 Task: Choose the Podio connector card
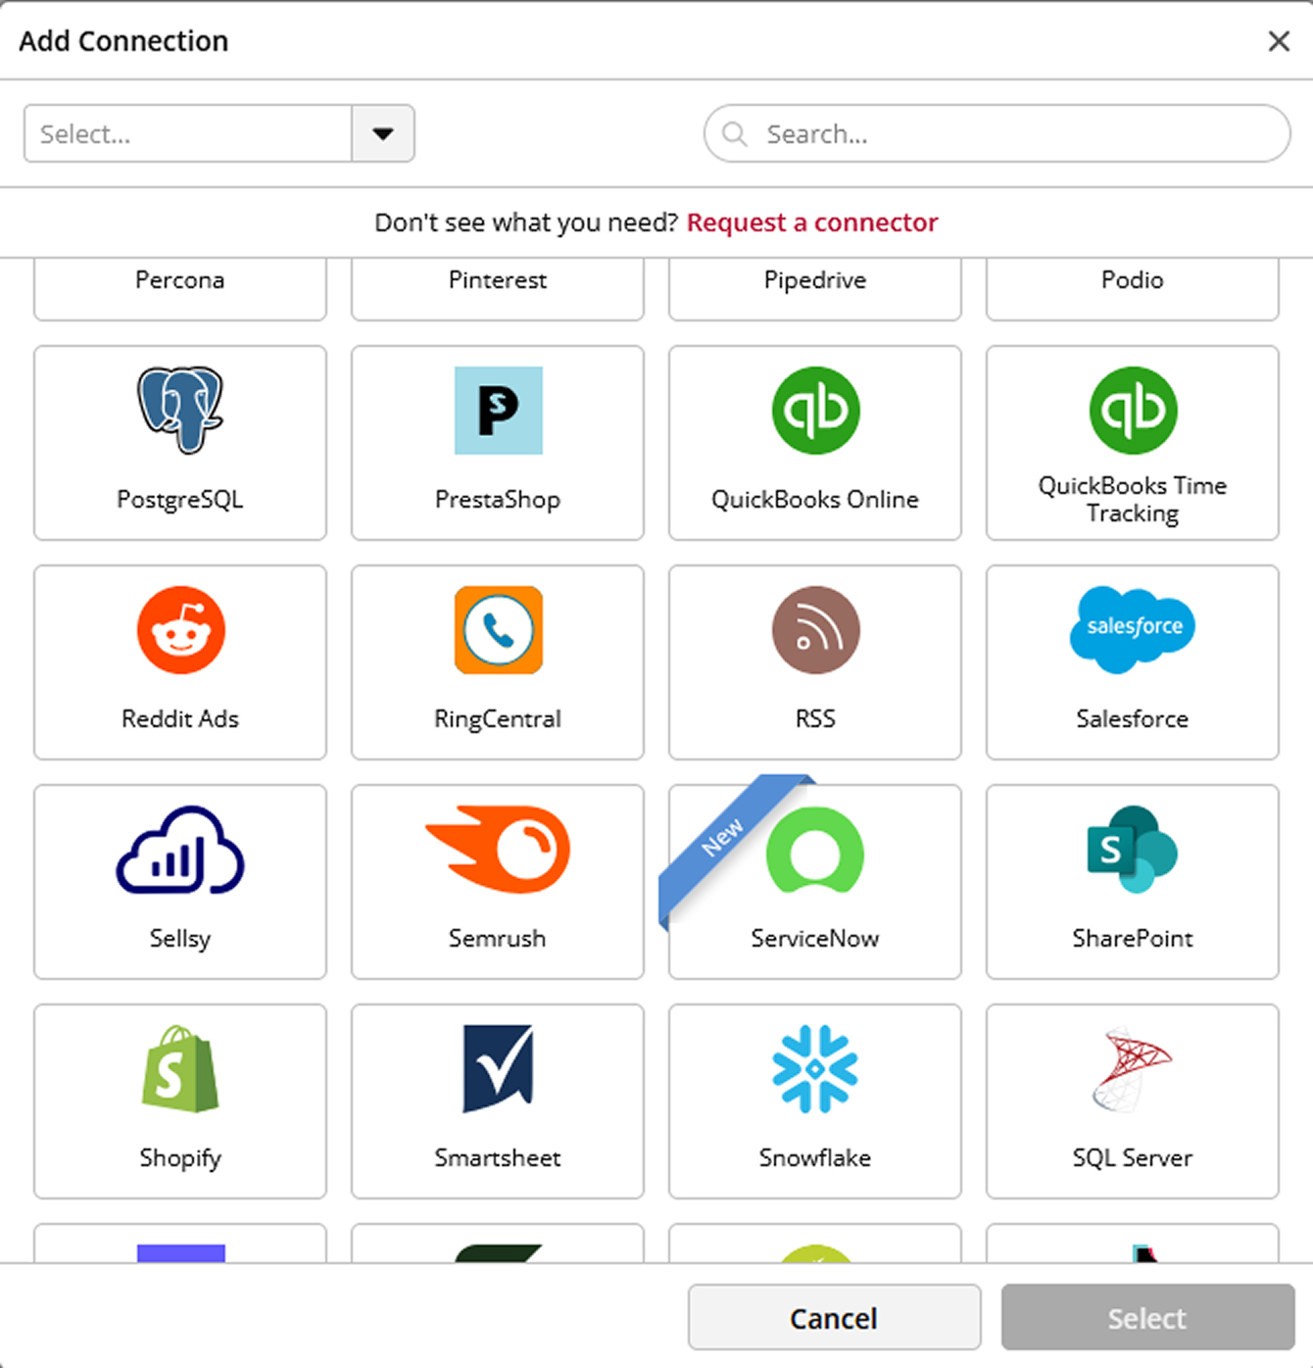pyautogui.click(x=1133, y=288)
